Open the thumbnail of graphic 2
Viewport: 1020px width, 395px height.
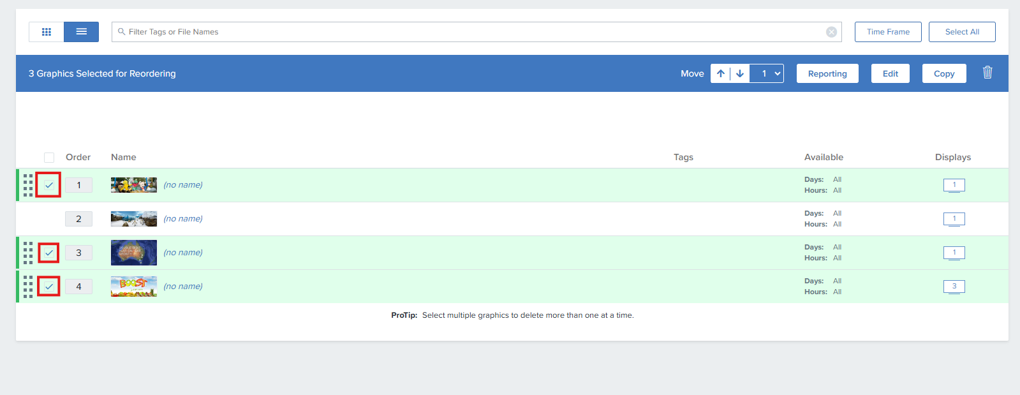(x=134, y=219)
